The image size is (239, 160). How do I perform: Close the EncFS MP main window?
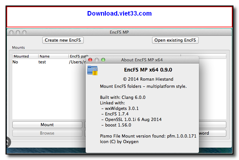[11, 32]
